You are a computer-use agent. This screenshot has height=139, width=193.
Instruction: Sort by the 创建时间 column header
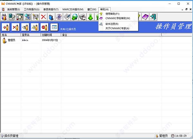[51, 35]
